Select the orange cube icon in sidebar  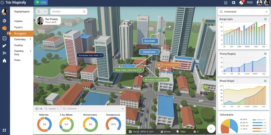point(4,28)
